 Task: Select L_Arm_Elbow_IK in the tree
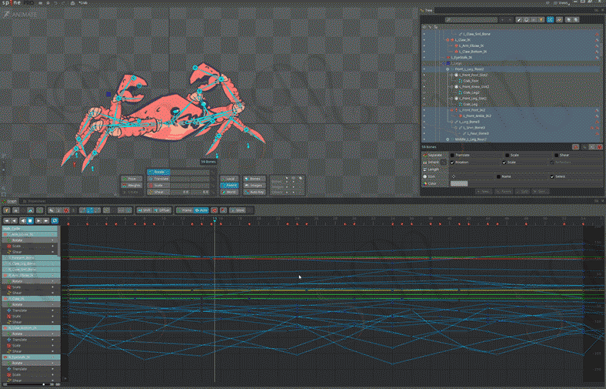pyautogui.click(x=471, y=45)
